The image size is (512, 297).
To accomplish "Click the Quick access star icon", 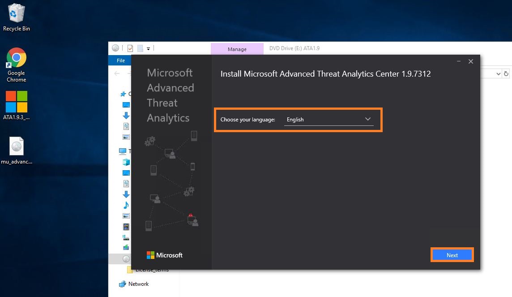I will [123, 94].
